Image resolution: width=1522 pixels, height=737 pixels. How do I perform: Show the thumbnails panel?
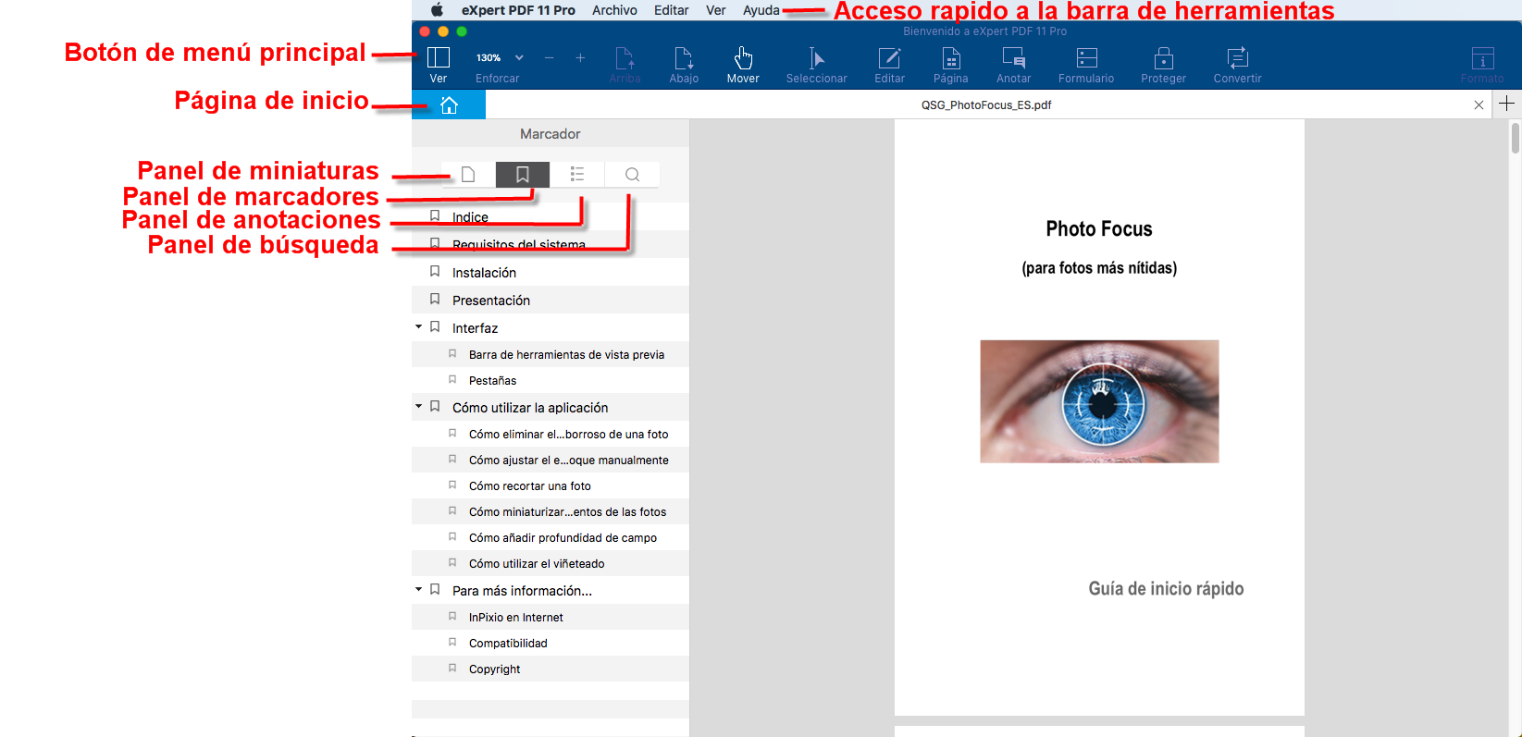tap(468, 175)
